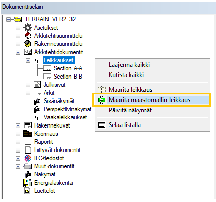Click the Muut dokumentit folder icon
Image resolution: width=216 pixels, height=202 pixels.
click(x=28, y=166)
